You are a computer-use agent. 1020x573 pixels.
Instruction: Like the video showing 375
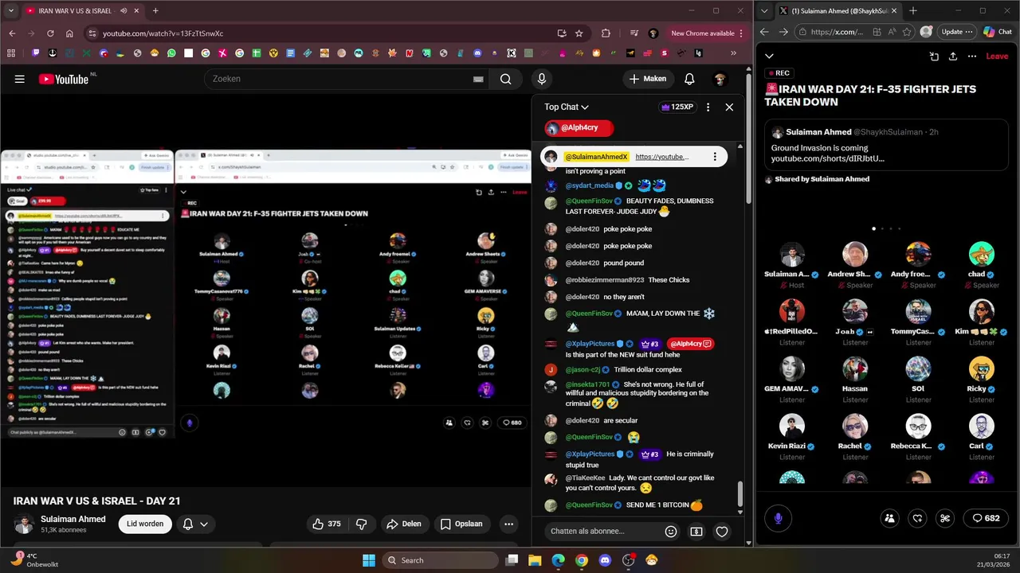click(328, 524)
